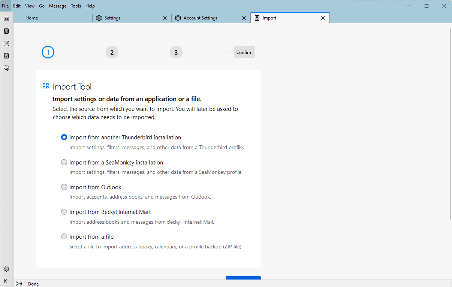Click the Done status bar text

pos(33,284)
